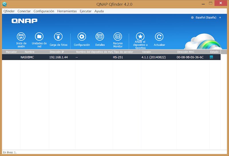The height and width of the screenshot is (156, 229).
Task: Refresh list with the Actualizar icon
Action: (x=159, y=37)
